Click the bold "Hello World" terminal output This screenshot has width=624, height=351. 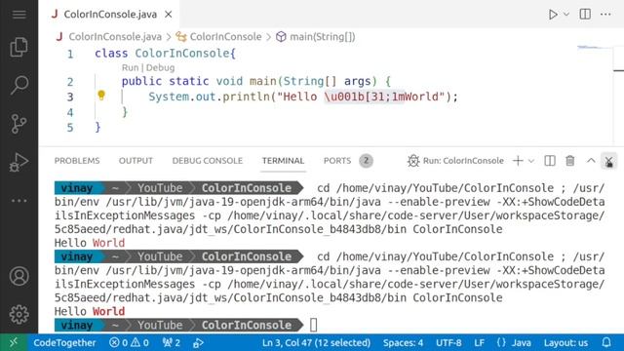(x=90, y=312)
